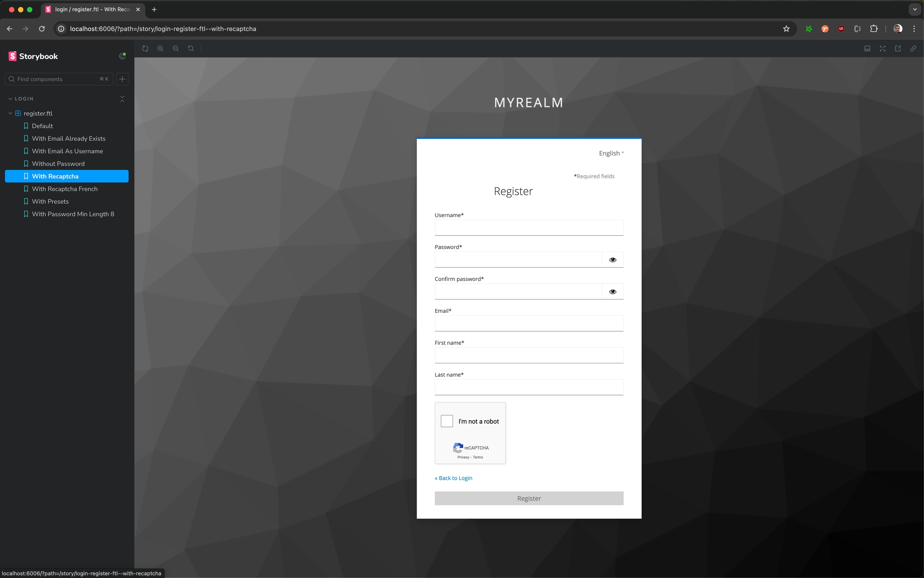
Task: Reveal Confirm password with eye icon
Action: click(612, 292)
